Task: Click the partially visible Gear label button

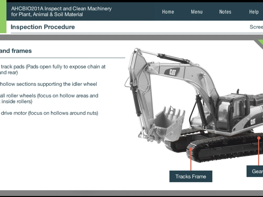Action: [x=255, y=171]
